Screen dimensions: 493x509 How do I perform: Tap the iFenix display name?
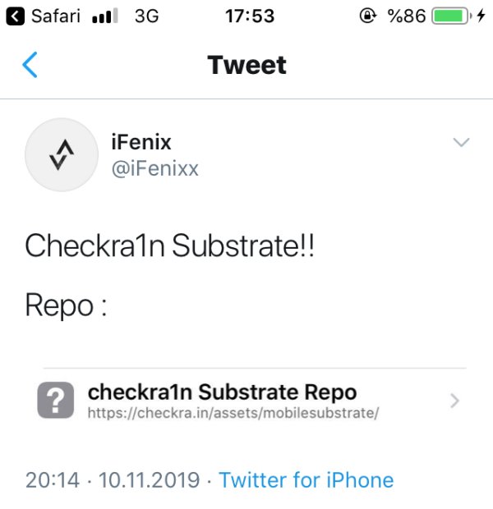coord(141,142)
